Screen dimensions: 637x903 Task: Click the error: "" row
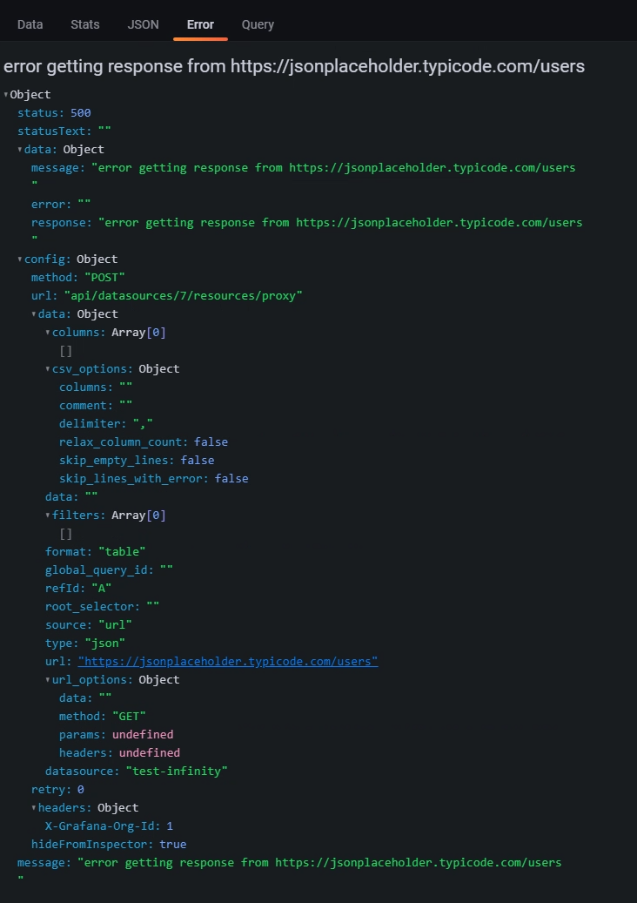coord(61,205)
